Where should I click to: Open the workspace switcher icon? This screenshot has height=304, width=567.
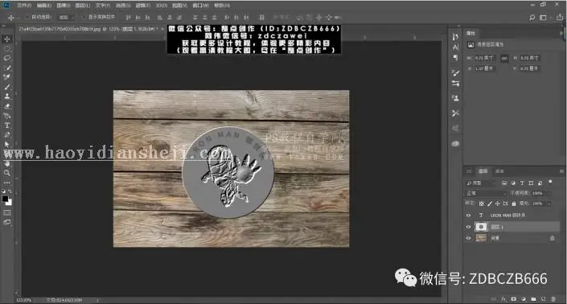pyautogui.click(x=543, y=17)
